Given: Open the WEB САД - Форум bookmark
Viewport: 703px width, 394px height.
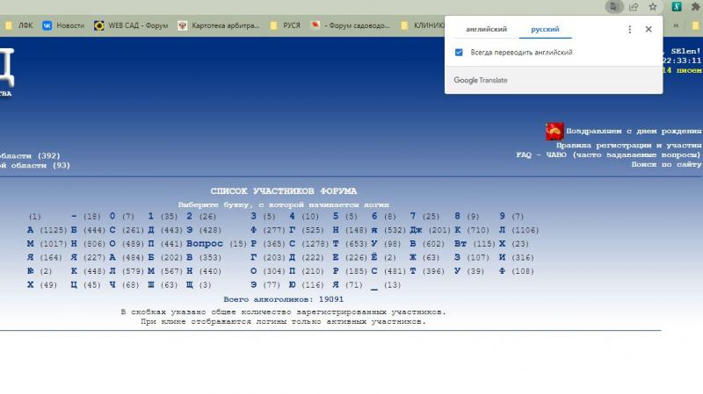Looking at the screenshot, I should click(x=132, y=25).
